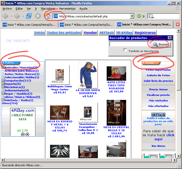
Task: Go forward with the Forward arrow
Action: 17,16
